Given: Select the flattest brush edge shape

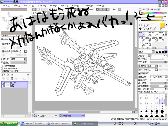Looking at the screenshot, I should point(166,52).
